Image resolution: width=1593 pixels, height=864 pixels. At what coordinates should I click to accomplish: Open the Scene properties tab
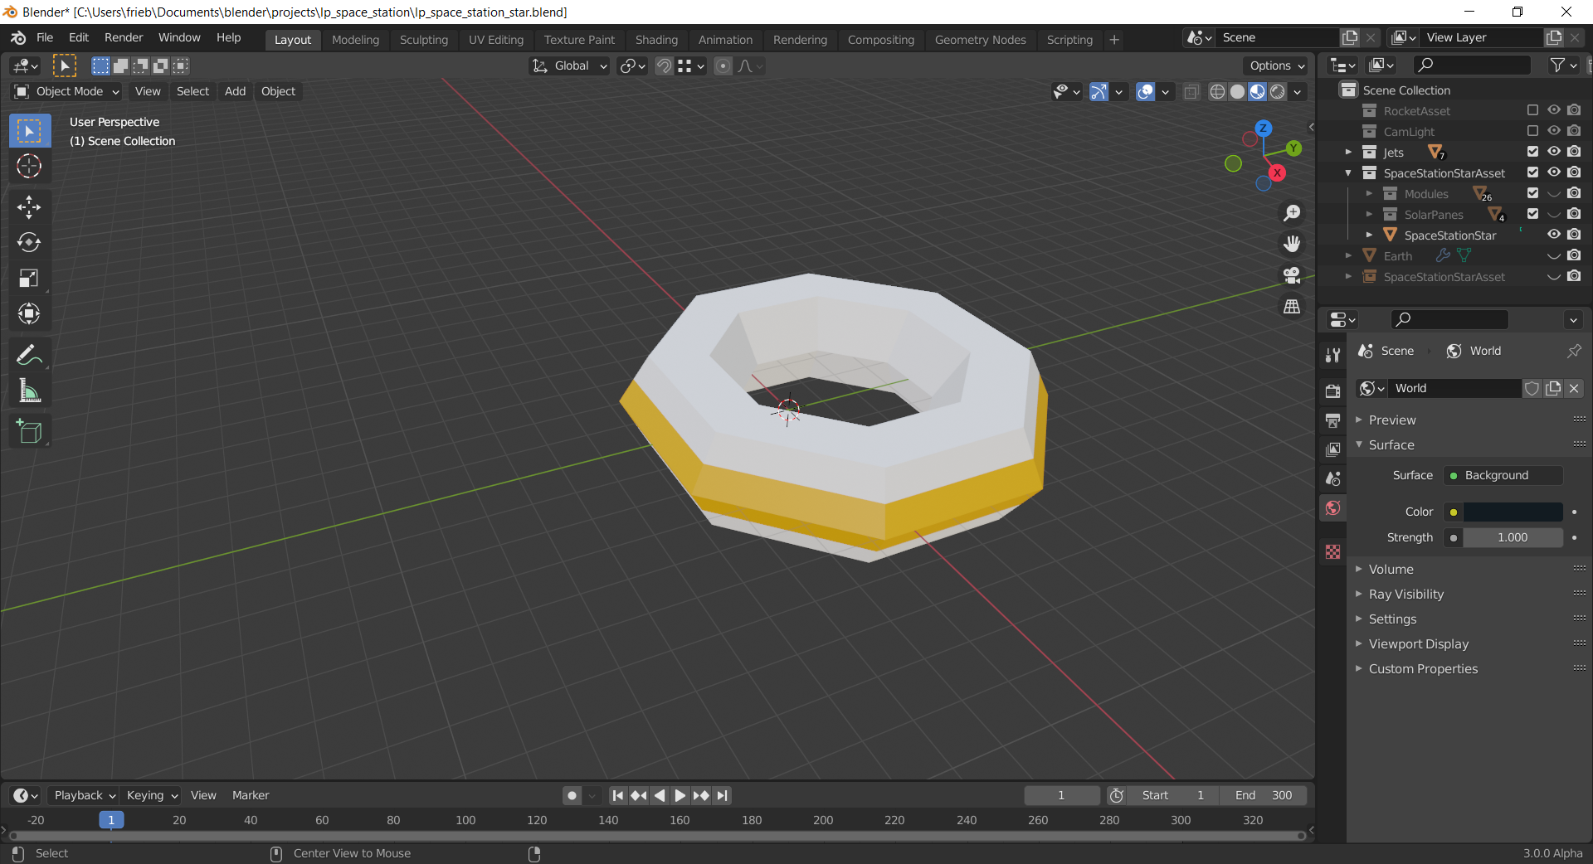pyautogui.click(x=1332, y=478)
